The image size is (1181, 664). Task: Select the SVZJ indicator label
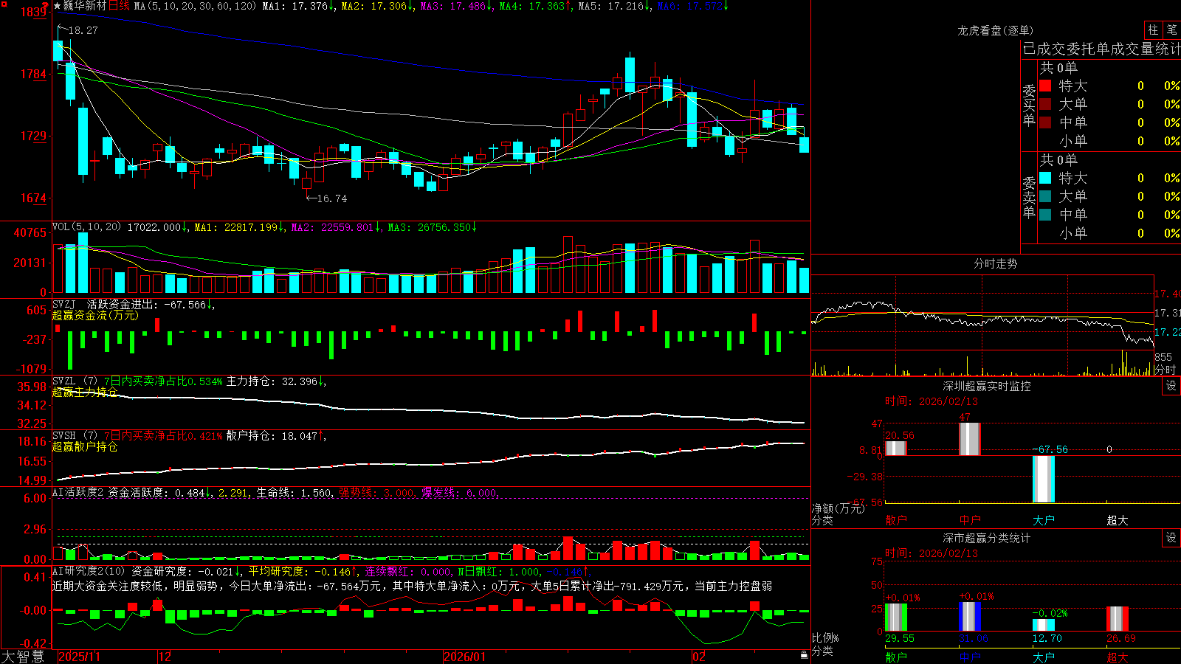[64, 304]
